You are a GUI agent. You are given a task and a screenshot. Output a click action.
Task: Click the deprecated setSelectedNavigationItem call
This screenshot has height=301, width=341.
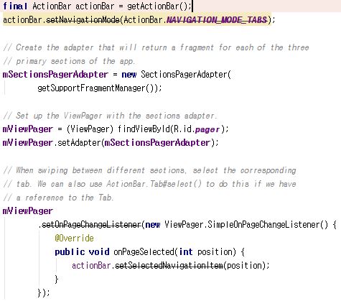point(169,265)
